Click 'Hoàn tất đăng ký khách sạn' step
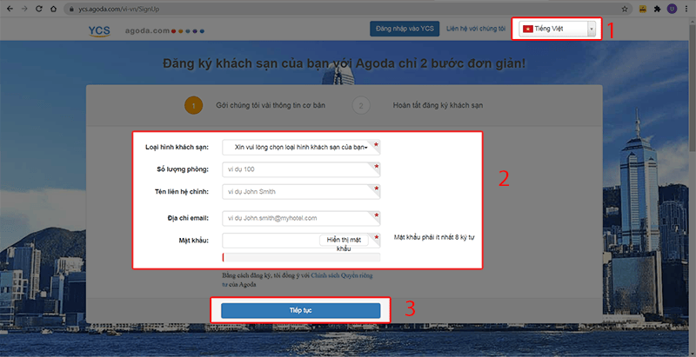696x357 pixels. [438, 105]
